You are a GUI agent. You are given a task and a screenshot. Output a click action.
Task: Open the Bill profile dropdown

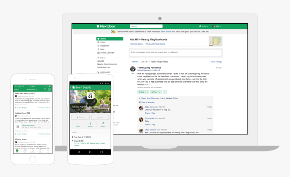[x=216, y=26]
